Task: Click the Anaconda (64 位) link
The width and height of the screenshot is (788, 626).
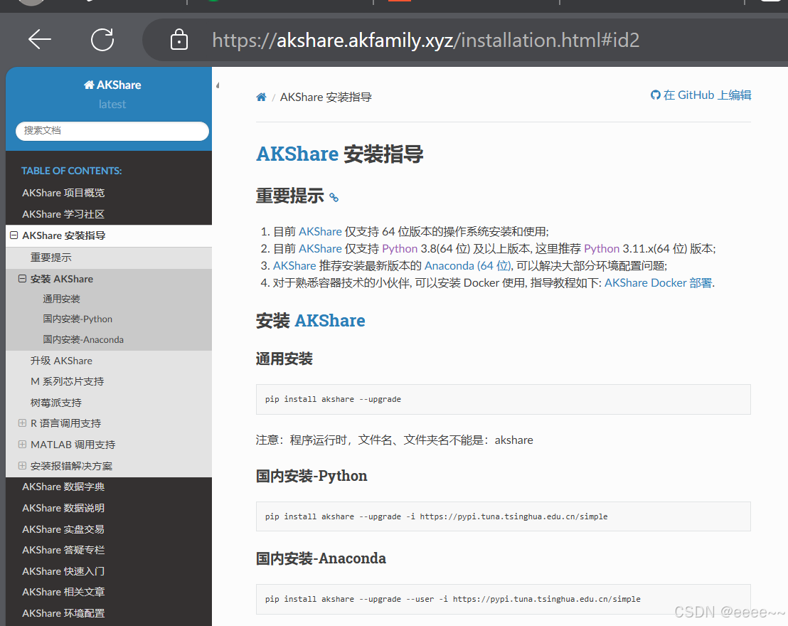Action: click(x=467, y=265)
